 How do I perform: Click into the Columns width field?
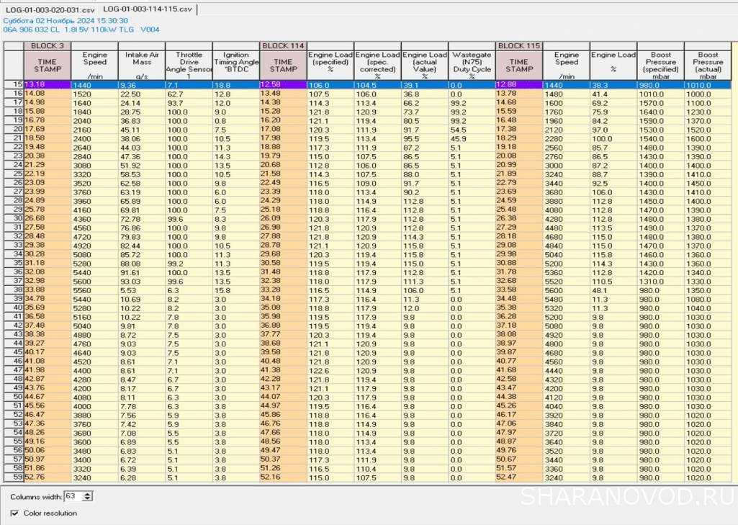73,496
